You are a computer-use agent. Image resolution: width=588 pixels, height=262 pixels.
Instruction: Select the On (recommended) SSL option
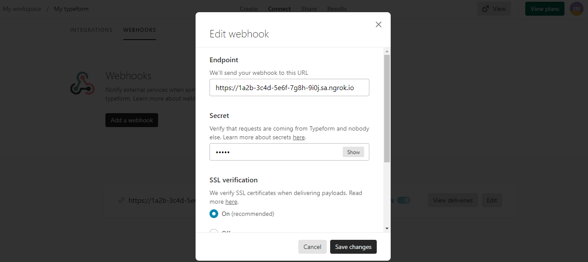tap(214, 214)
